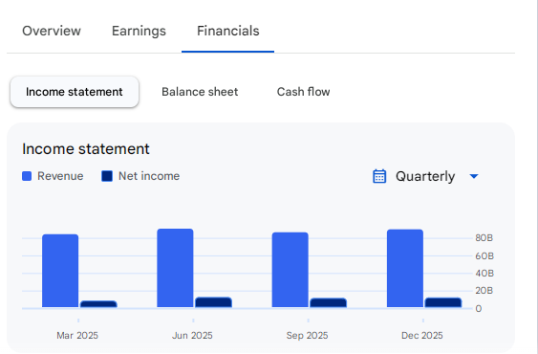538x354 pixels.
Task: Click the Jun 2025 axis label
Action: pos(192,336)
